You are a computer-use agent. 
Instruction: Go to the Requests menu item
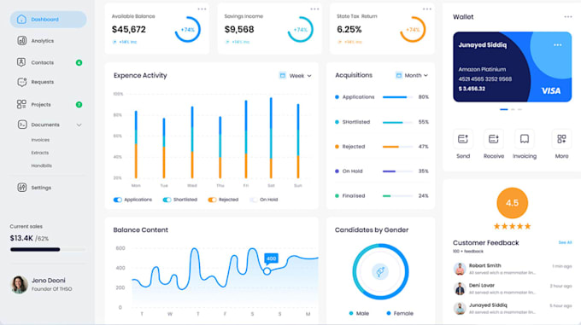point(43,82)
